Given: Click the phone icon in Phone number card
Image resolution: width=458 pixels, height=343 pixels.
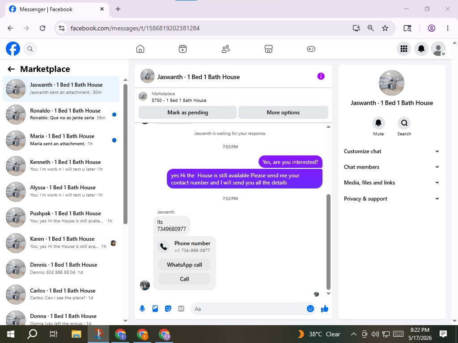Looking at the screenshot, I should 164,247.
